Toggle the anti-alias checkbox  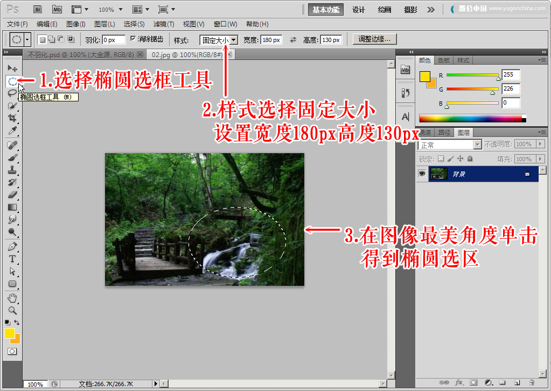133,38
